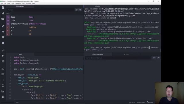Open the Edit menu
184x104 pixels.
click(x=5, y=3)
